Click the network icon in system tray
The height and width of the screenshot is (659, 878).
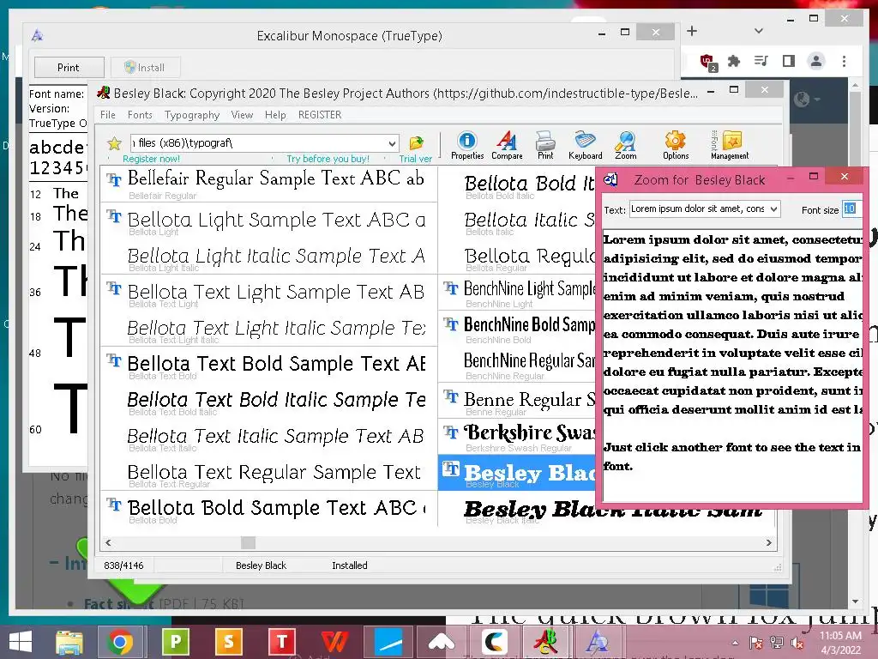777,643
